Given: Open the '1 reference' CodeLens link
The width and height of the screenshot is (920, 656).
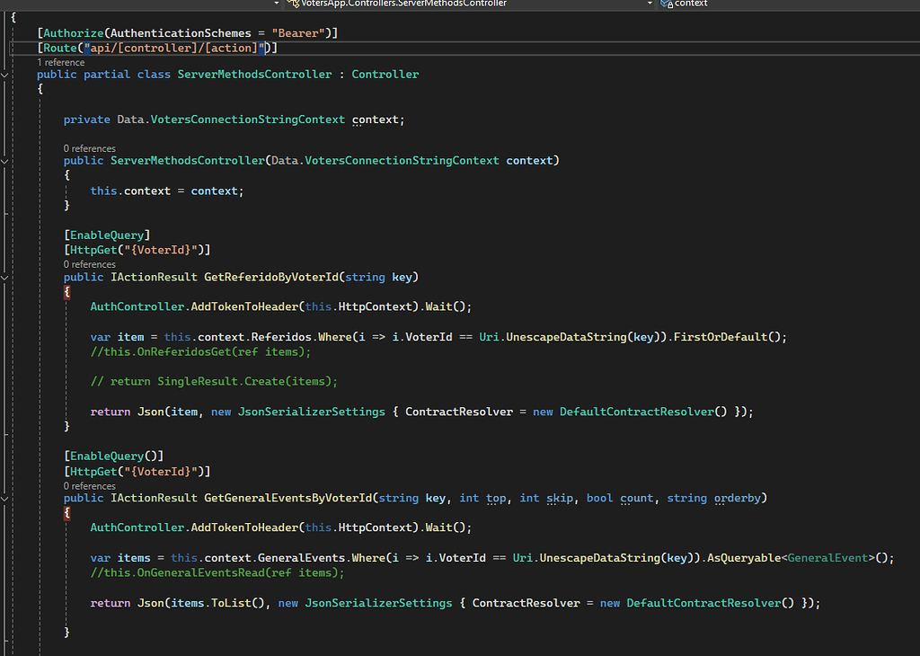Looking at the screenshot, I should point(61,62).
